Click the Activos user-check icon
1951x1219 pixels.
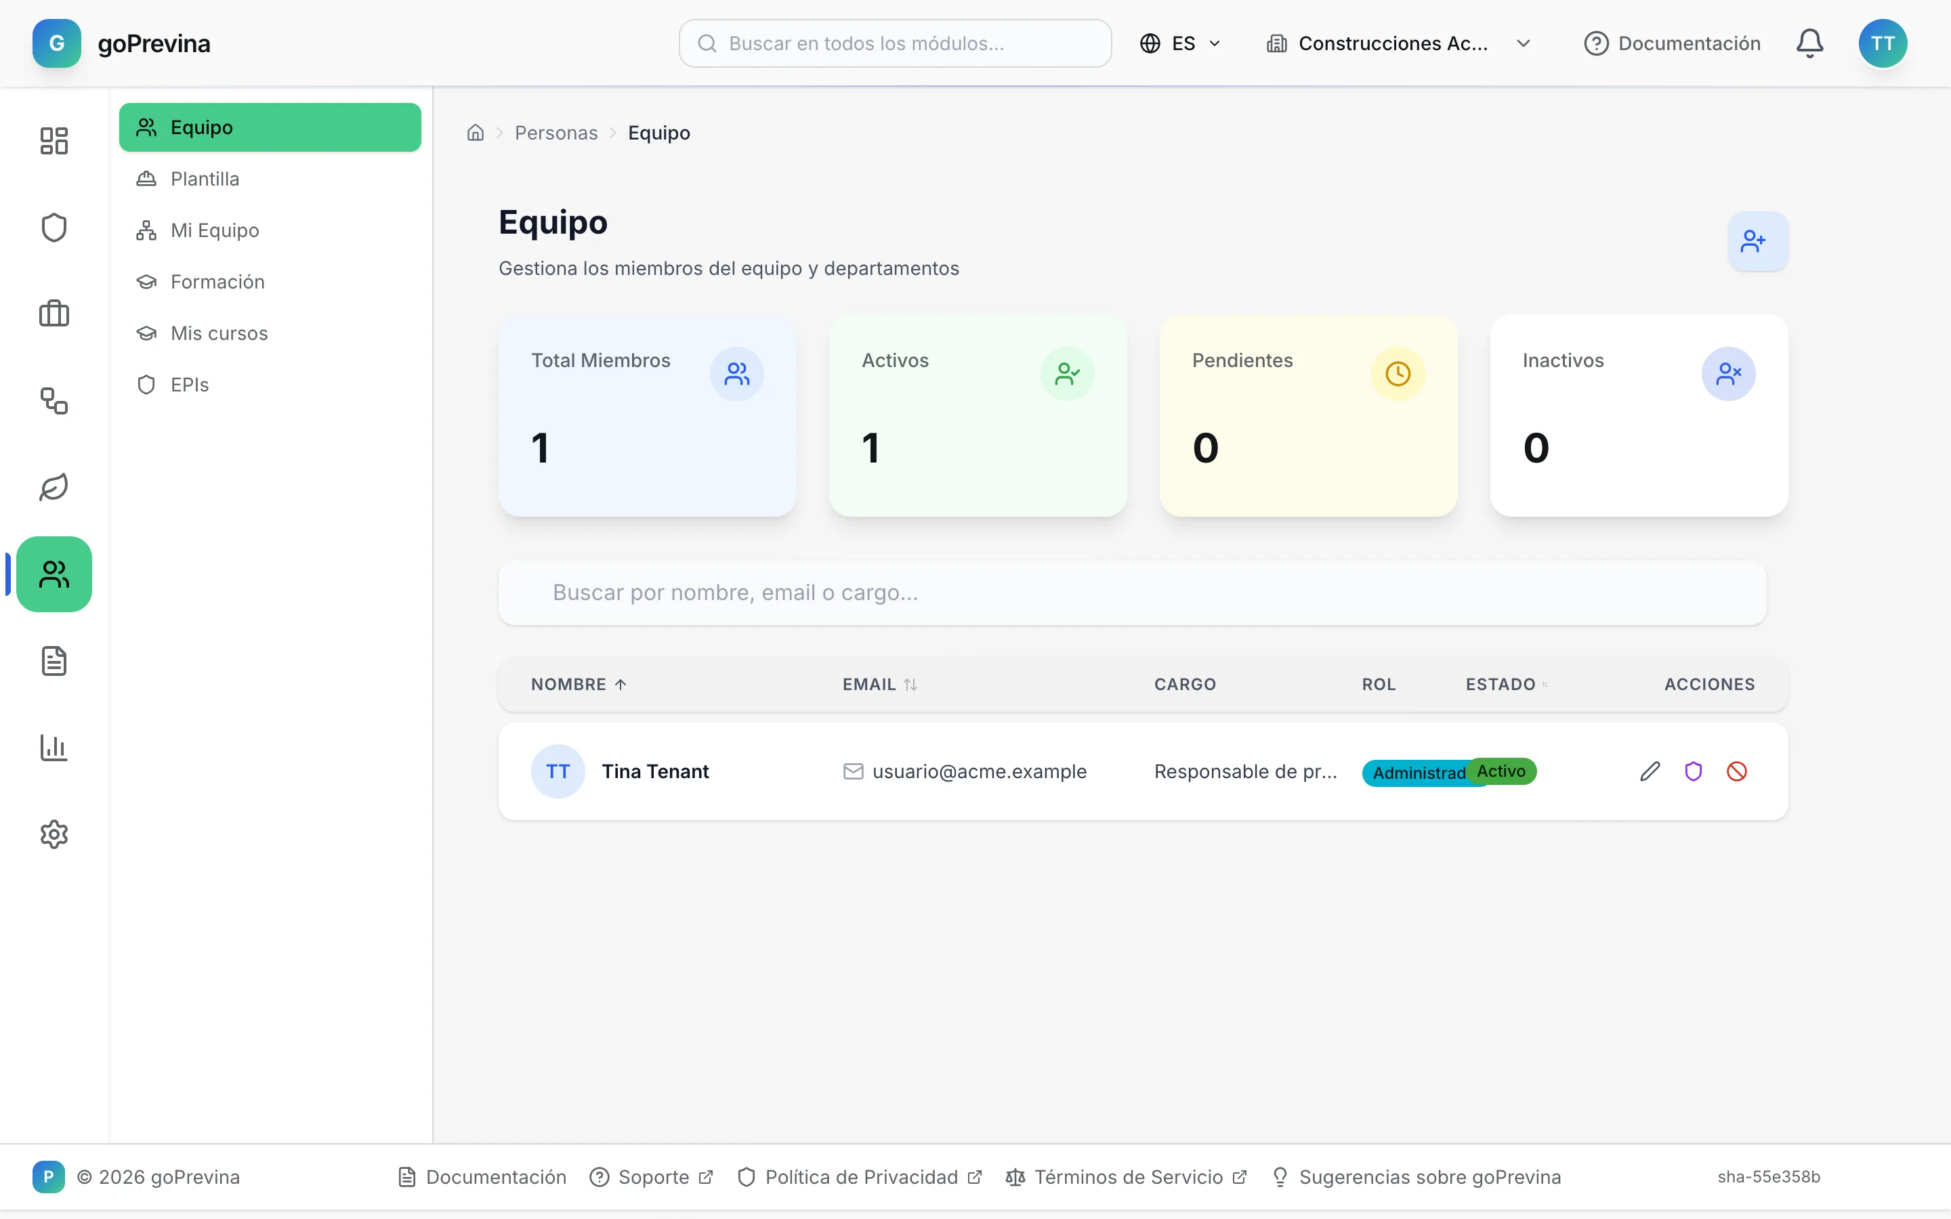click(1068, 374)
